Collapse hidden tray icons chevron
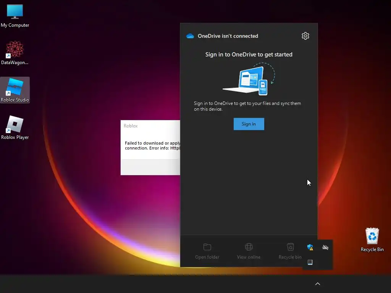Screen dimensions: 391x293 tap(317, 284)
